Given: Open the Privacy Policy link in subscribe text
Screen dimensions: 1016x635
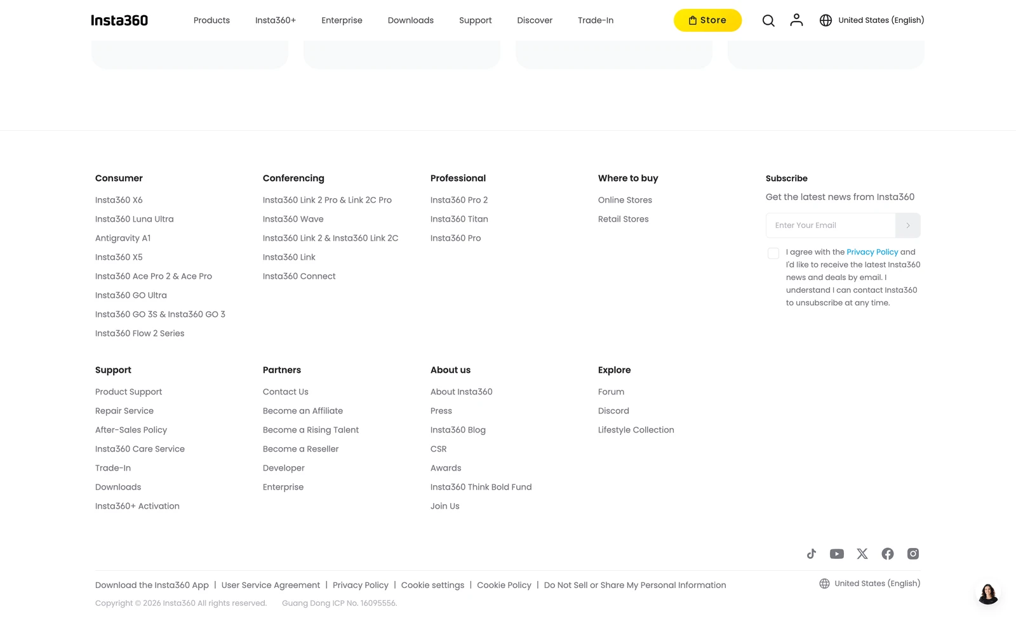Looking at the screenshot, I should pos(872,252).
